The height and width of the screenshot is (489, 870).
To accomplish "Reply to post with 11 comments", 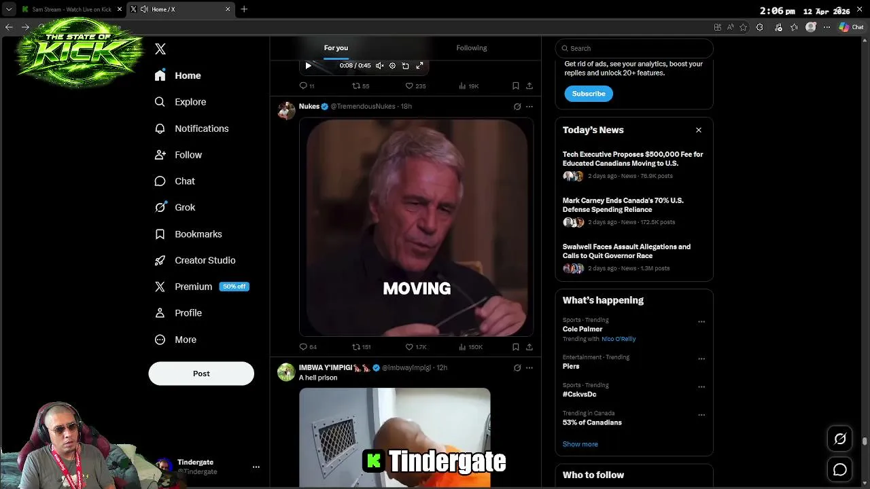I will coord(307,86).
